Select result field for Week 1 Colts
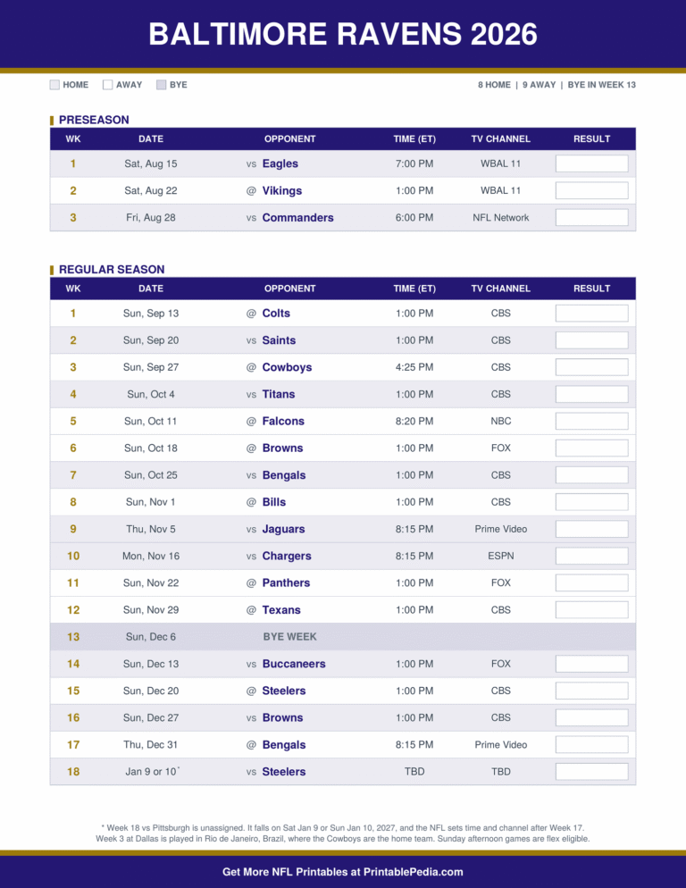Image resolution: width=686 pixels, height=888 pixels. [591, 314]
